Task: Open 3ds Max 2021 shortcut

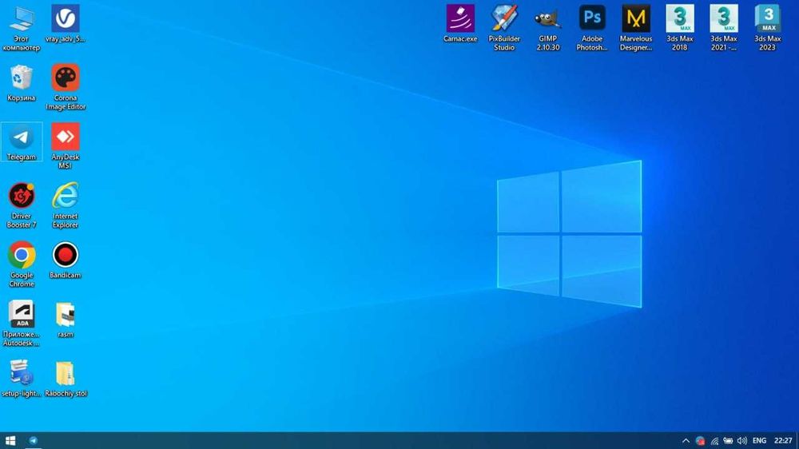Action: click(x=724, y=28)
